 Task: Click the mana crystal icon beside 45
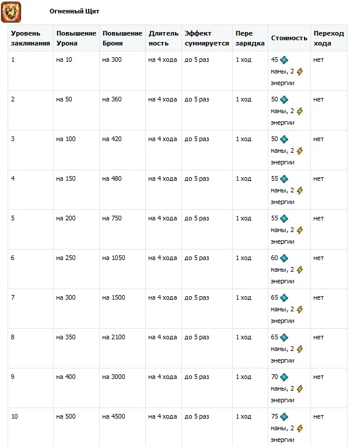pyautogui.click(x=284, y=59)
